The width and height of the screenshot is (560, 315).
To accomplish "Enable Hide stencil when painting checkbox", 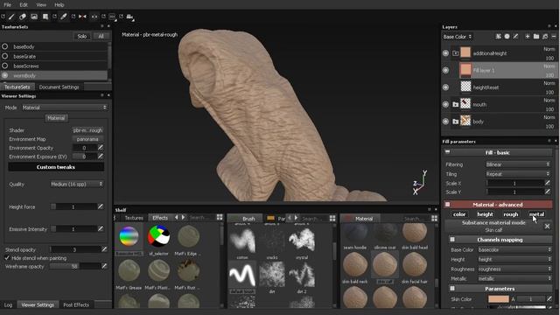I will pyautogui.click(x=7, y=258).
